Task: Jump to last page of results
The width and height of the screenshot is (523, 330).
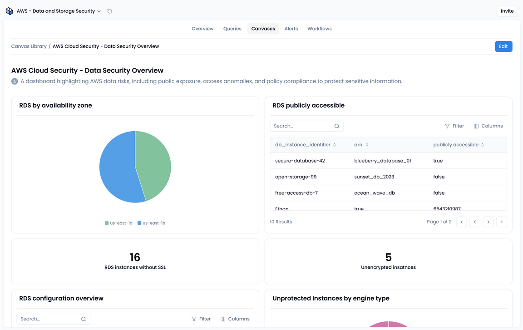Action: coord(501,222)
